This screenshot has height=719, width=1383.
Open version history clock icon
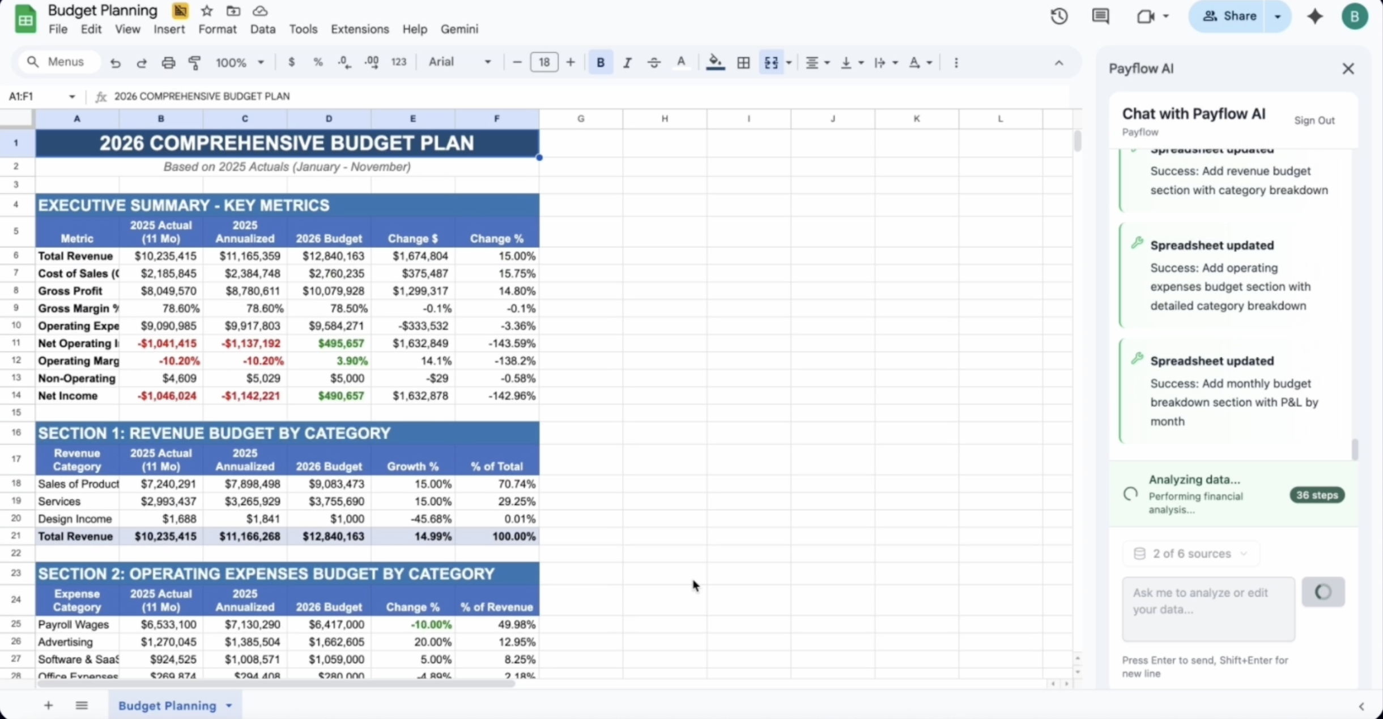[1059, 16]
